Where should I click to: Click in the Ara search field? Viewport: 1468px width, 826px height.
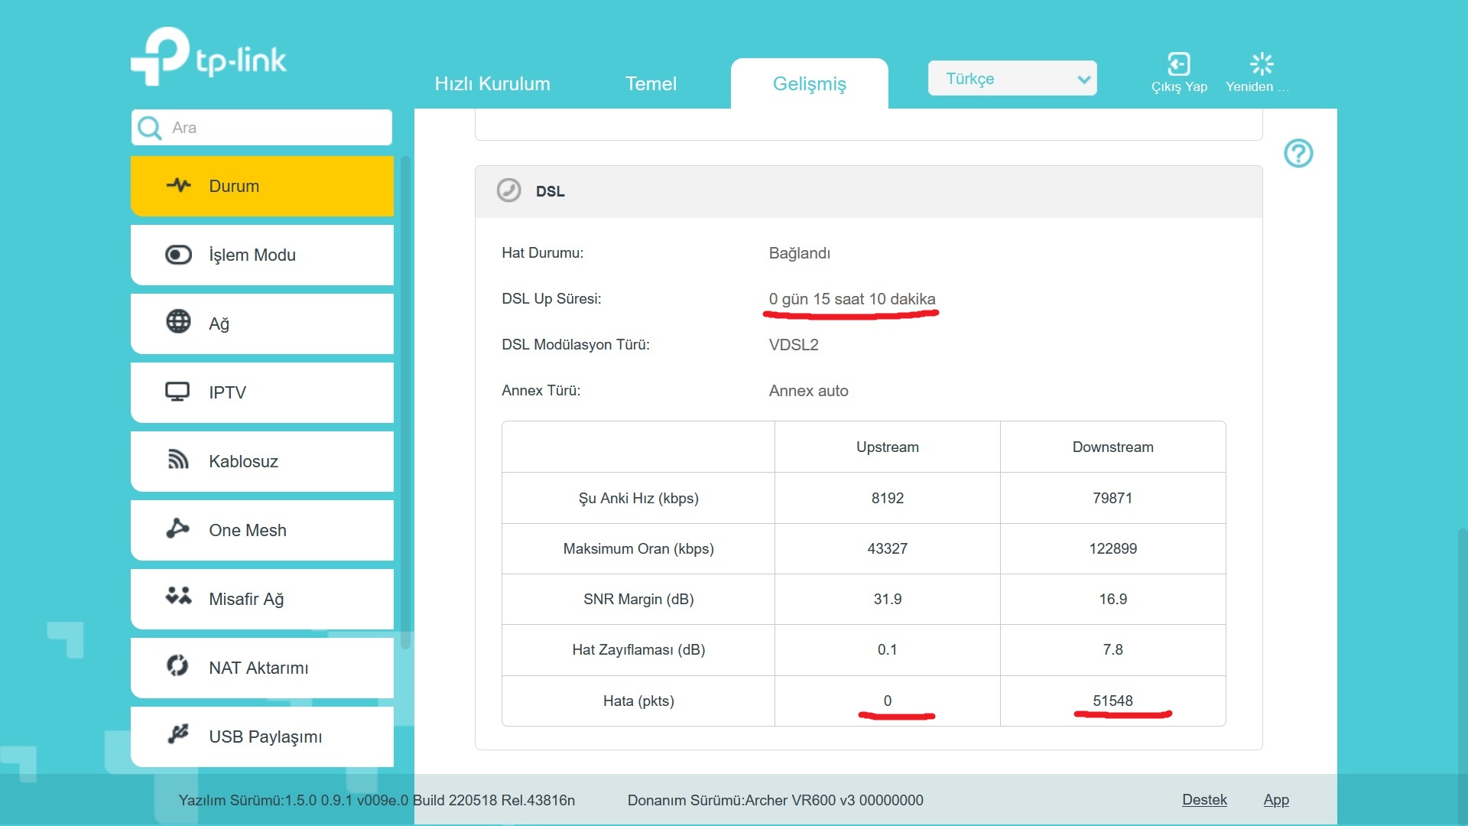click(275, 128)
